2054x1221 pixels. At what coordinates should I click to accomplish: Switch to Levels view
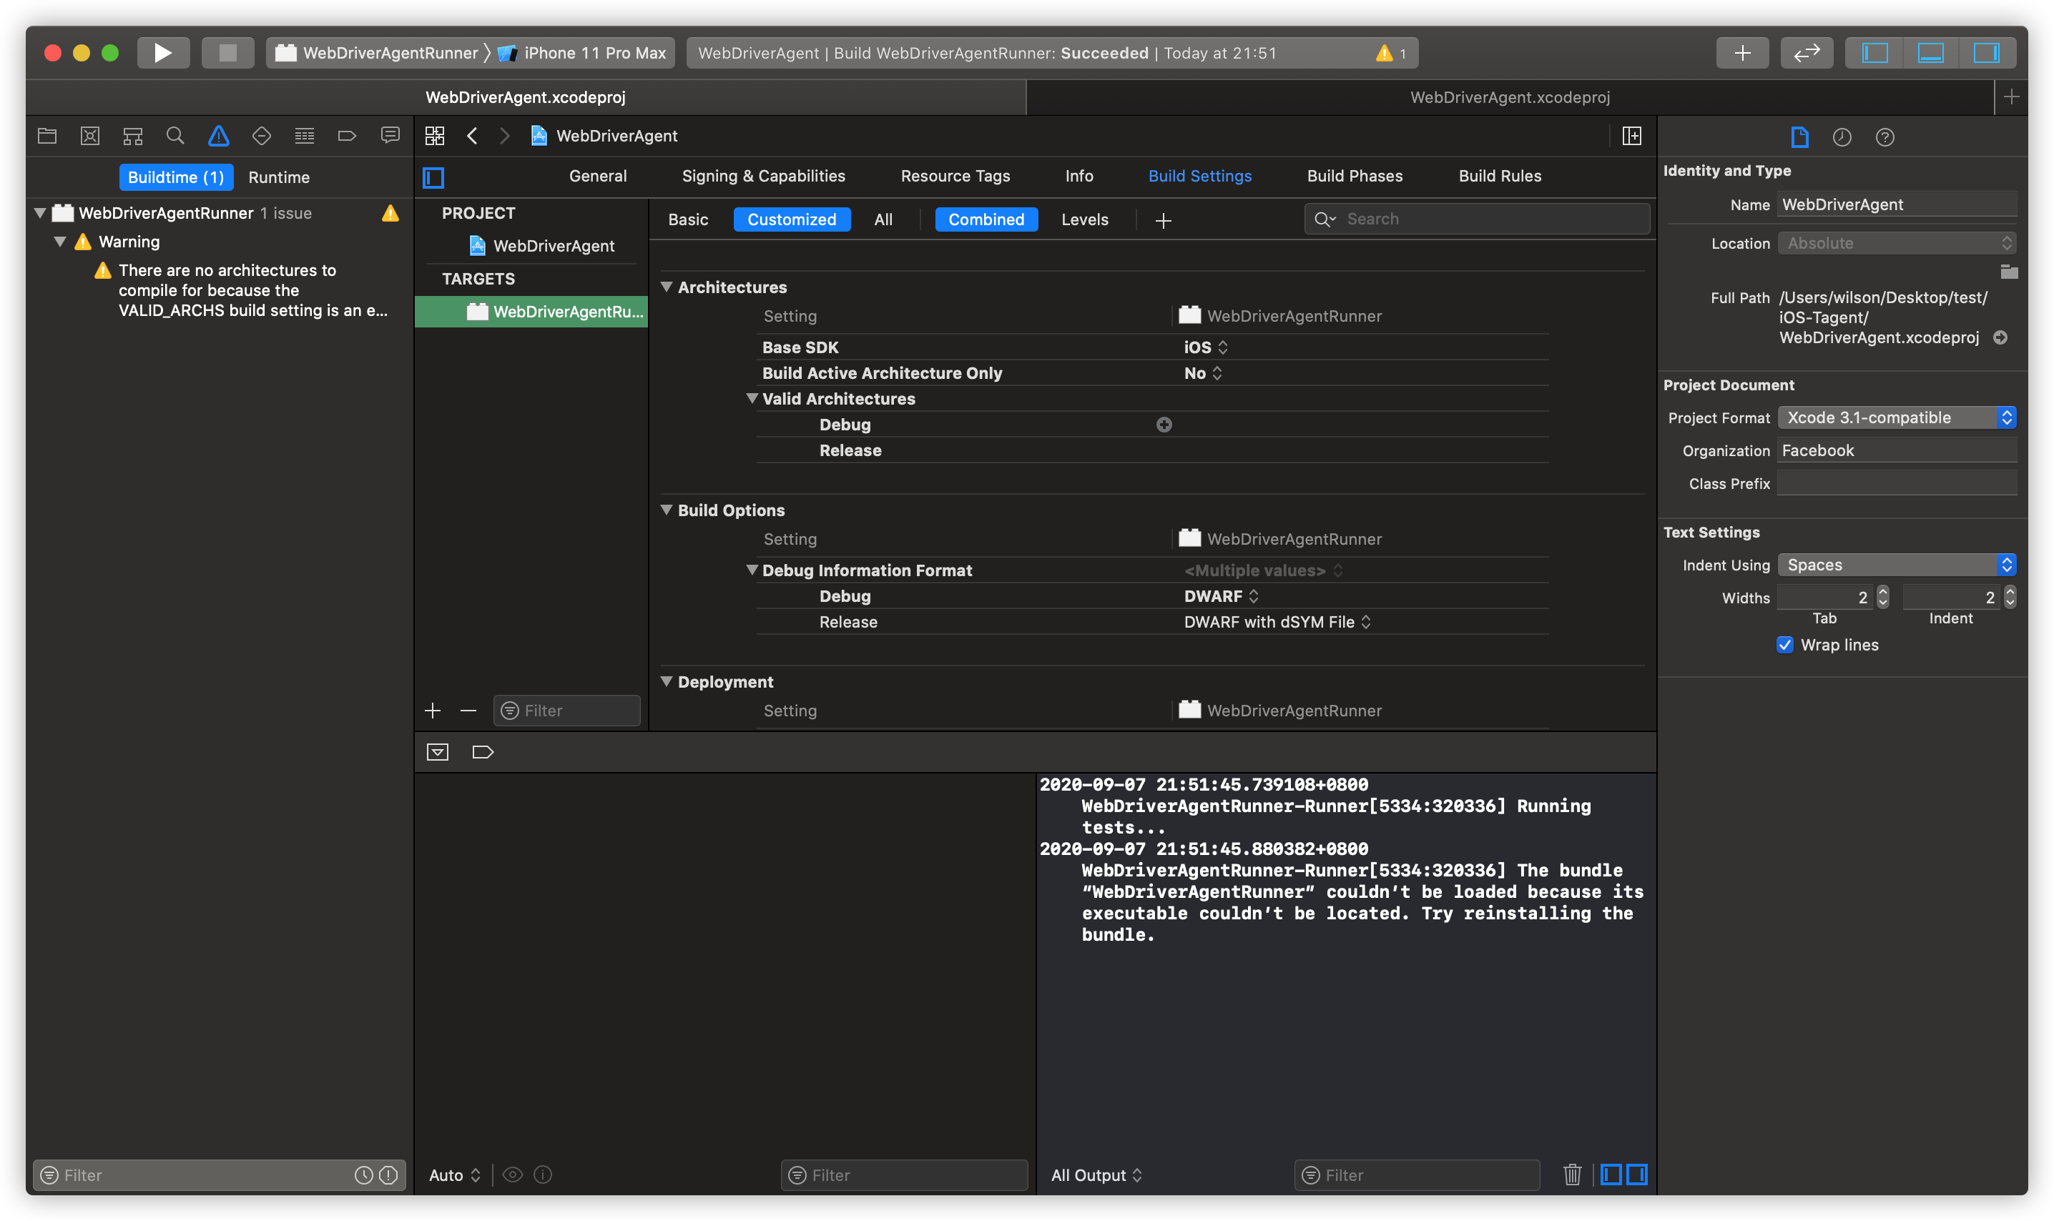1083,219
